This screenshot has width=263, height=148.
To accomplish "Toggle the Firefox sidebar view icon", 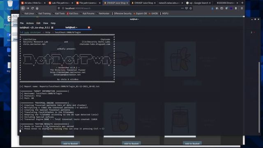I will 222,8.
